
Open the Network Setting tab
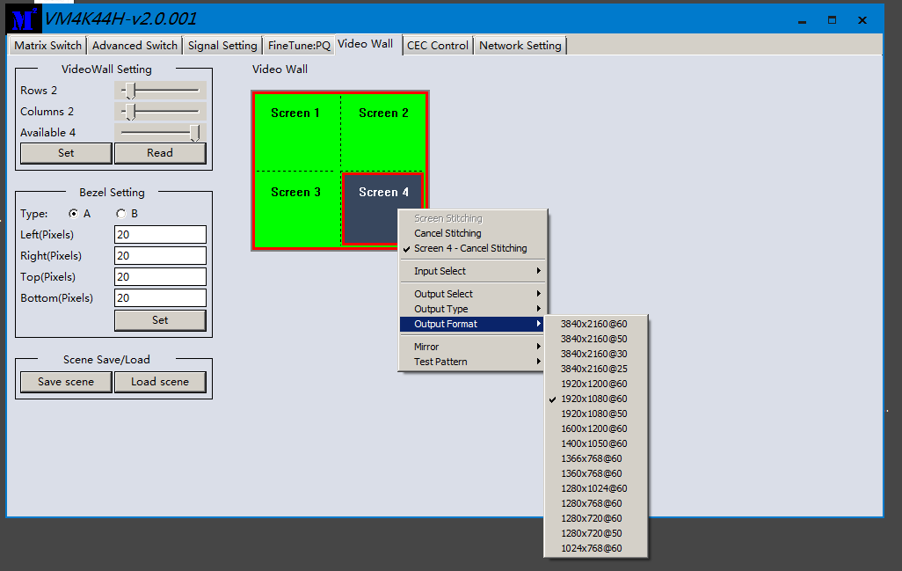520,46
